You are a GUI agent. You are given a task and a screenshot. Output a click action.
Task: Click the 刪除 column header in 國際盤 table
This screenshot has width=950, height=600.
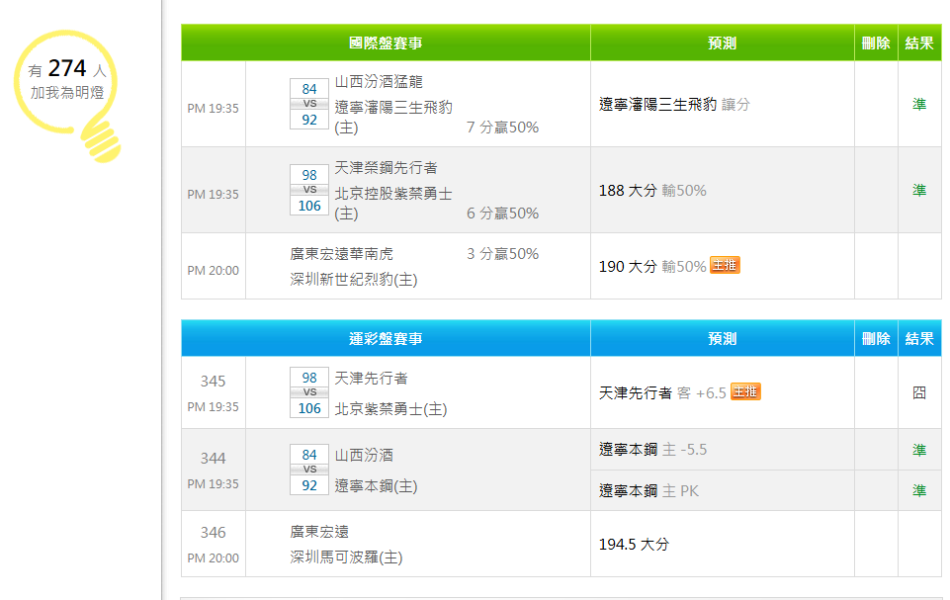click(x=876, y=43)
